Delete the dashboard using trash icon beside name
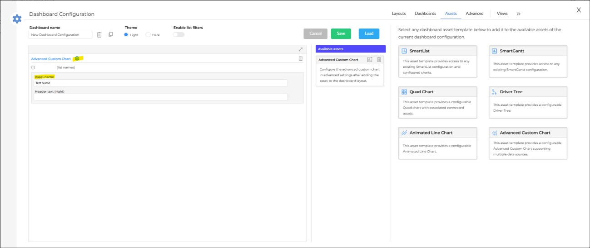 tap(99, 35)
